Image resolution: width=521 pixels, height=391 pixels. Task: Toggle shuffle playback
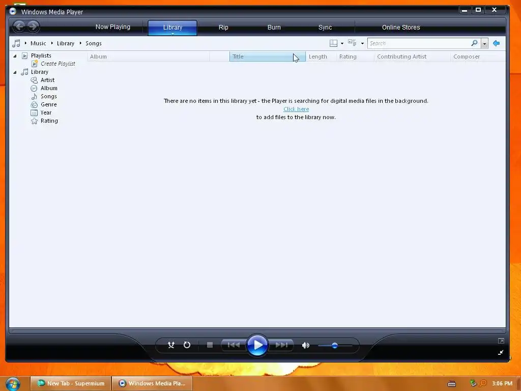pyautogui.click(x=171, y=345)
